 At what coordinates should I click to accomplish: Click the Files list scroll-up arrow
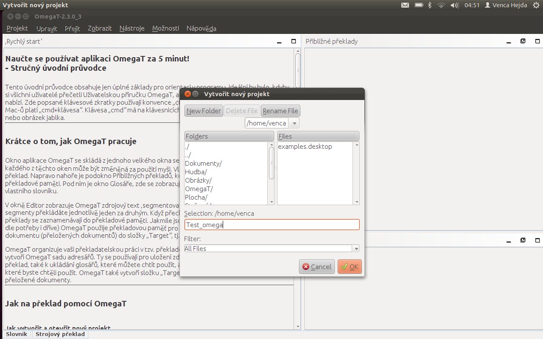coord(357,144)
